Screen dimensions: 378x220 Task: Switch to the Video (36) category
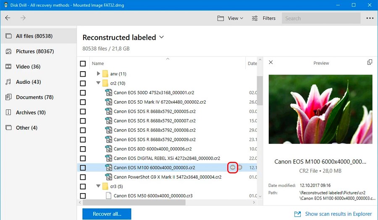click(x=28, y=67)
